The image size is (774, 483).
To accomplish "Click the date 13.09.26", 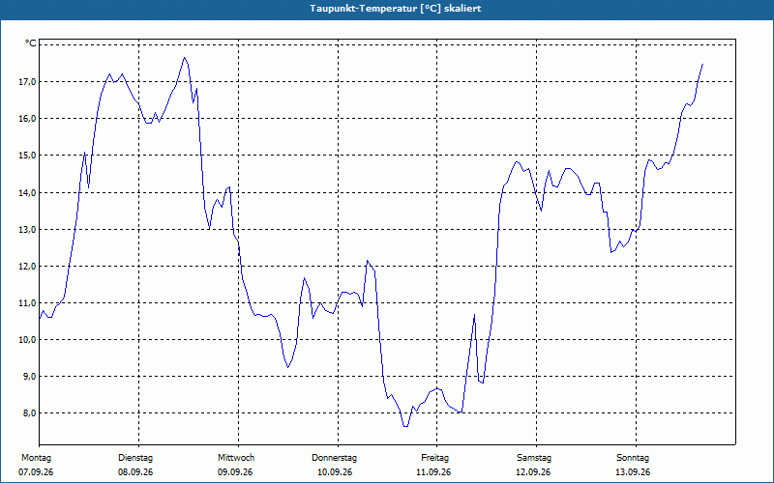I will click(x=633, y=472).
